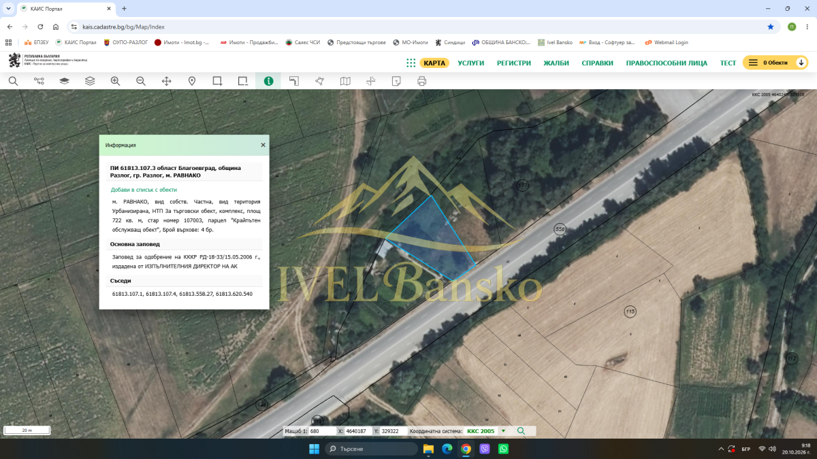817x459 pixels.
Task: Click the Основна заповед heading
Action: [135, 243]
